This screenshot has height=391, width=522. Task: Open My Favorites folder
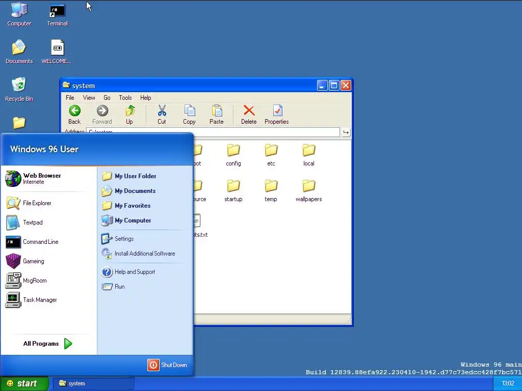pyautogui.click(x=126, y=206)
